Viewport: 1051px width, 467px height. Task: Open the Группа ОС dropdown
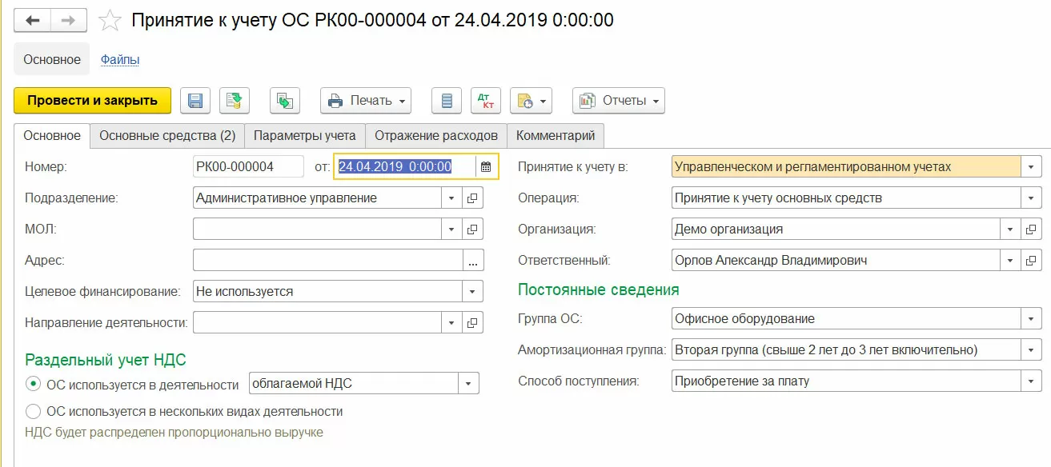coord(1031,319)
